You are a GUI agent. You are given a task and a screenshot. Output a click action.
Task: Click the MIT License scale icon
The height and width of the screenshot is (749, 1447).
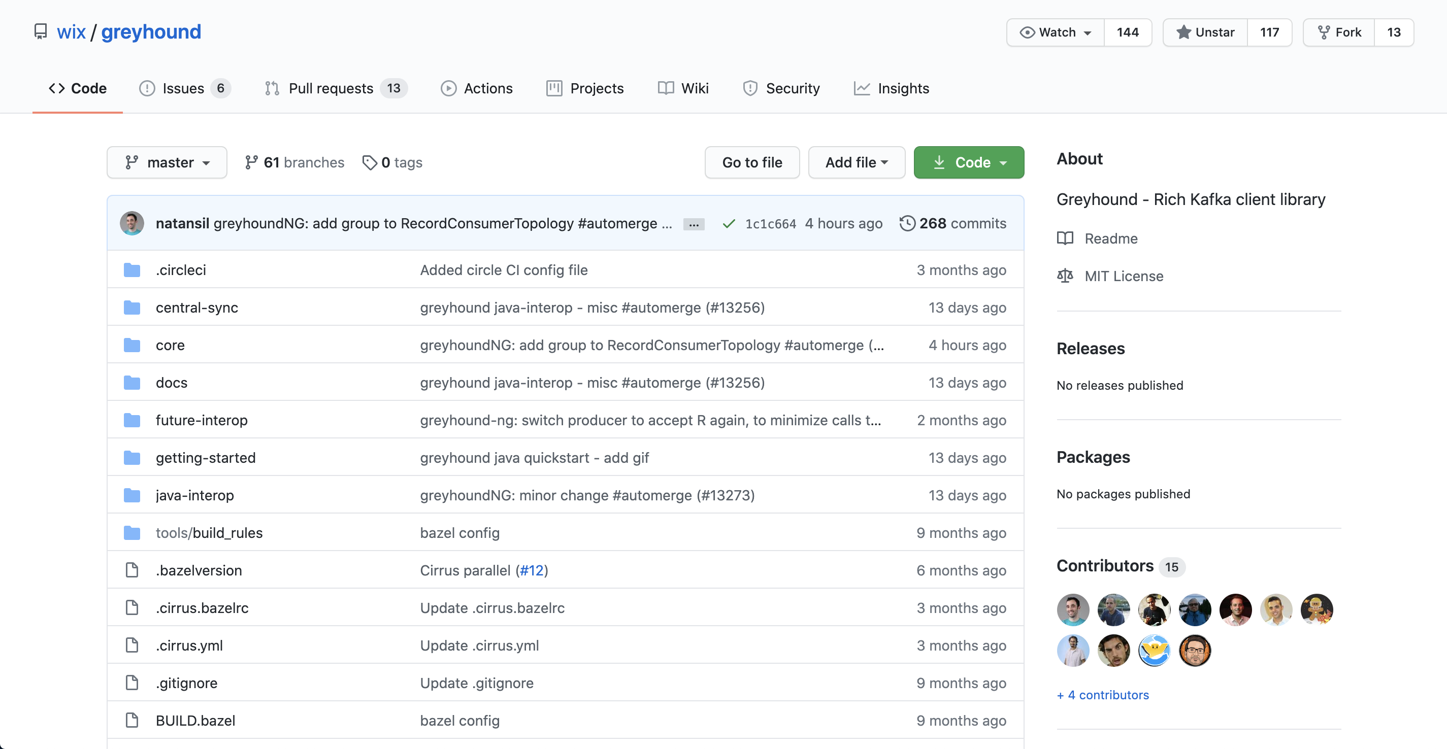[1065, 276]
